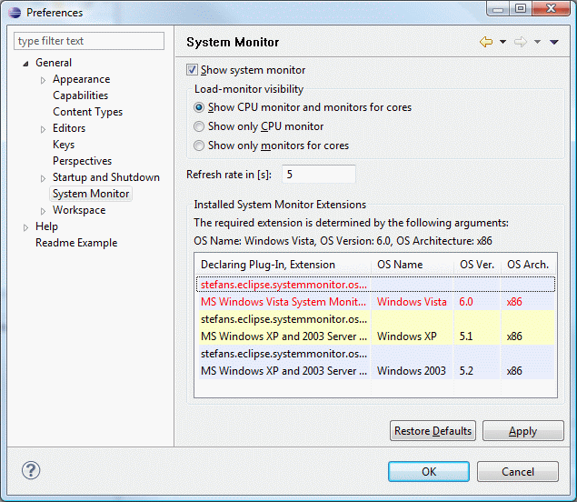This screenshot has height=502, width=577.
Task: Click the forward navigation arrow icon
Action: 521,42
